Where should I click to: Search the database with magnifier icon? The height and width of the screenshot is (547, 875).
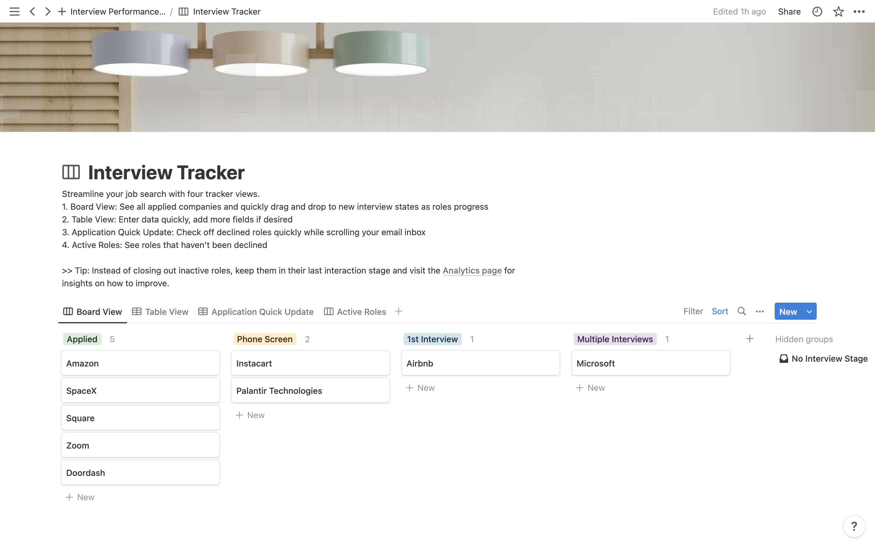742,311
